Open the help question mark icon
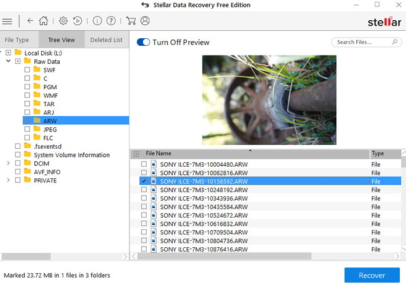The image size is (406, 286). pyautogui.click(x=111, y=21)
